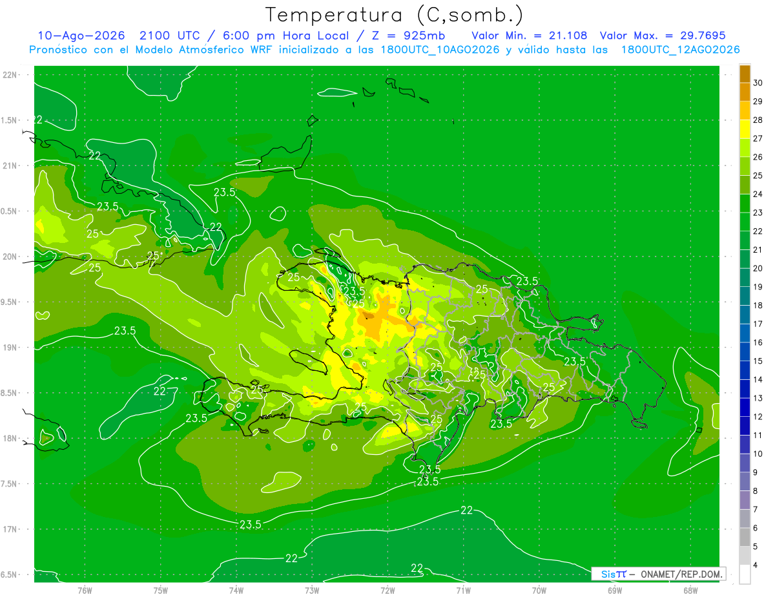Select the dark blue swatch between 12 and 13

(745, 407)
